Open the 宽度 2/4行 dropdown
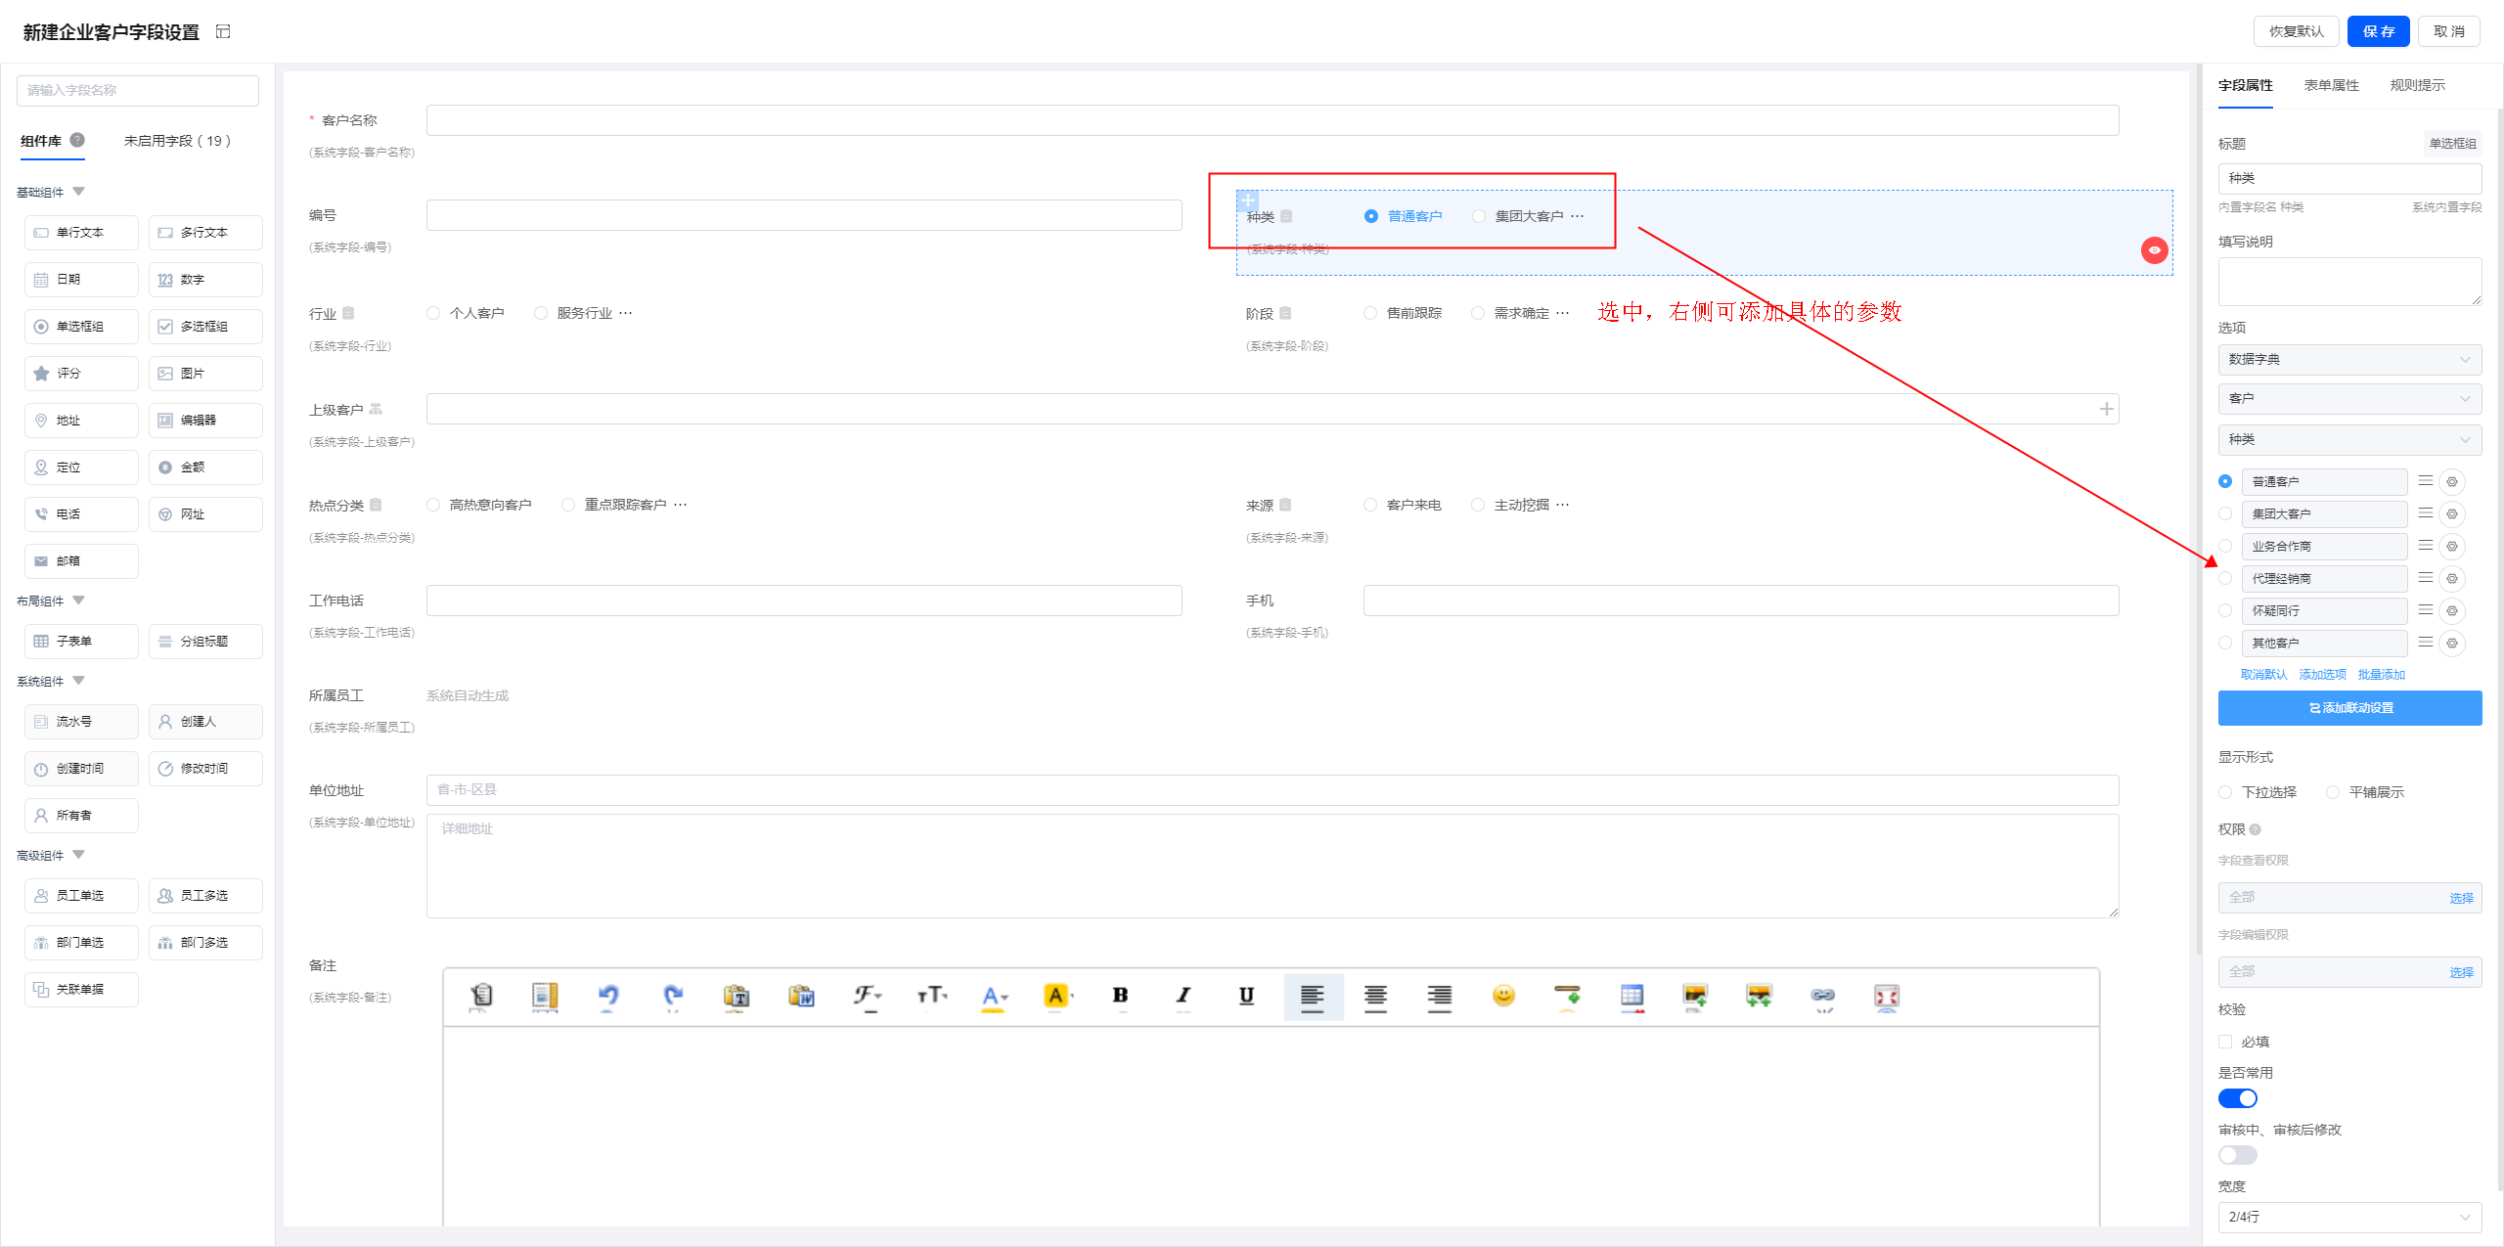Screen dimensions: 2504x1247 pos(2349,1217)
